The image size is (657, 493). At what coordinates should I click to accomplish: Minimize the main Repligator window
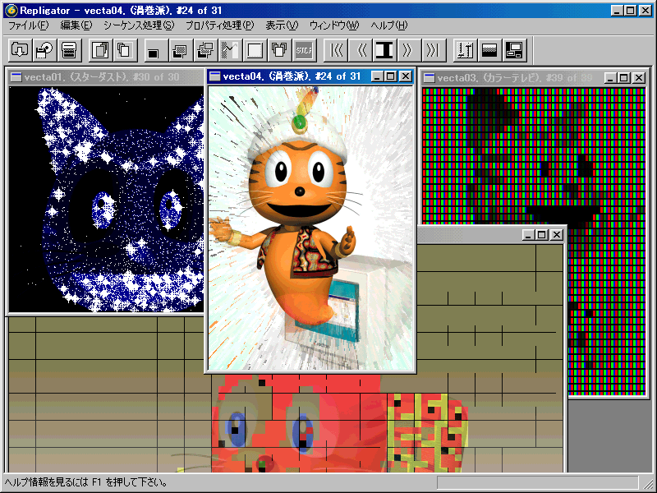pos(617,11)
